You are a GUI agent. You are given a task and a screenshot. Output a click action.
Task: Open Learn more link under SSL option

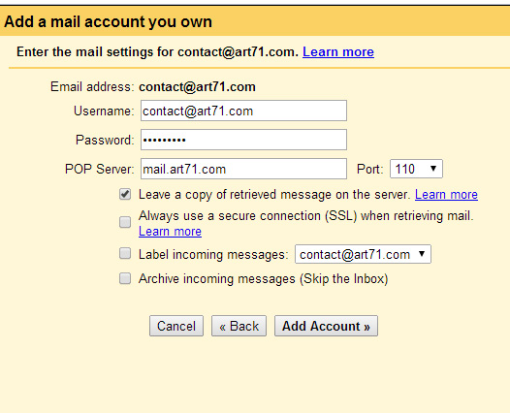(x=170, y=232)
